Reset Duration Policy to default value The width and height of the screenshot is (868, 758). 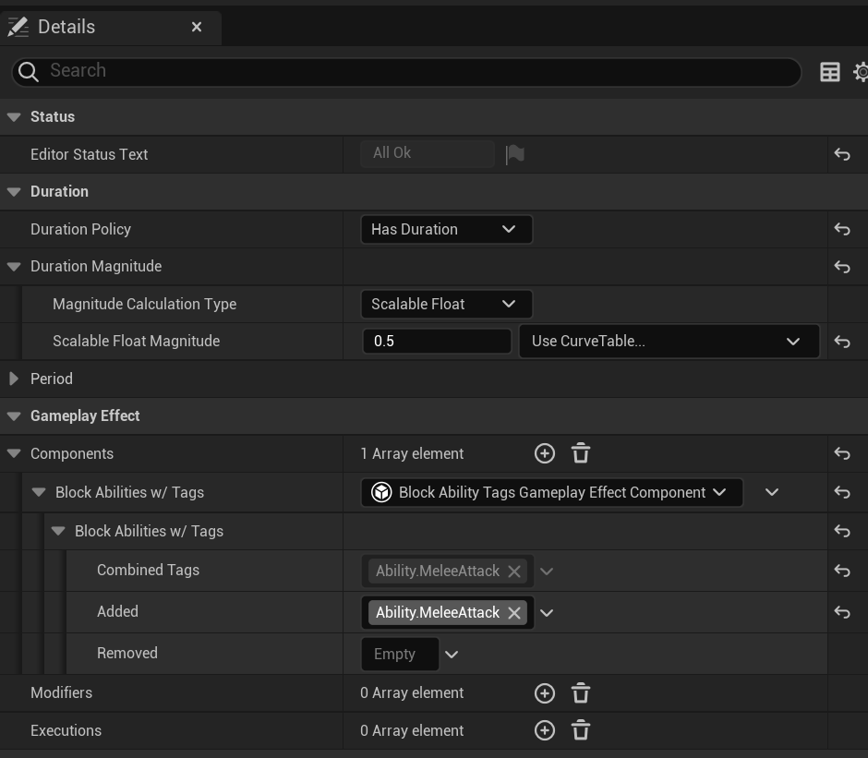(x=841, y=229)
